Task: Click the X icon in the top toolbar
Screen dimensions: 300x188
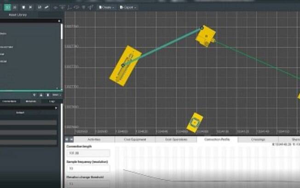Action: pos(30,7)
